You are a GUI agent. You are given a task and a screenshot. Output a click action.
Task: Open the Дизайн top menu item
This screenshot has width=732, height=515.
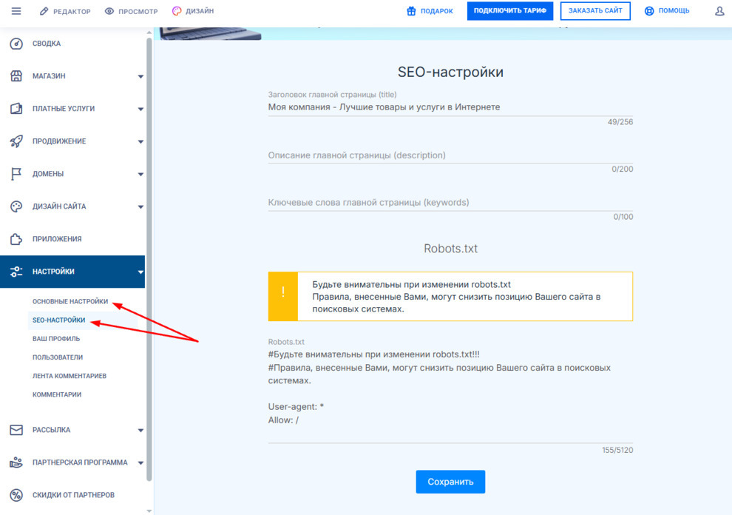click(x=193, y=11)
